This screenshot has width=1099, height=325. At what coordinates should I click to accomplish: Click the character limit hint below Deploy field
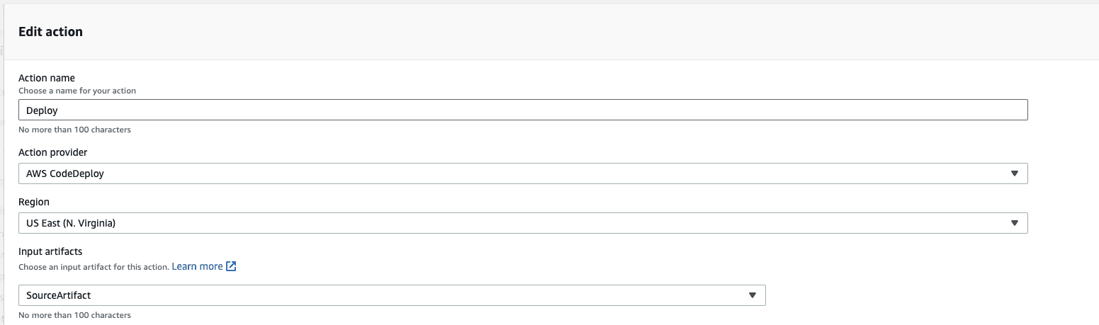[x=74, y=130]
